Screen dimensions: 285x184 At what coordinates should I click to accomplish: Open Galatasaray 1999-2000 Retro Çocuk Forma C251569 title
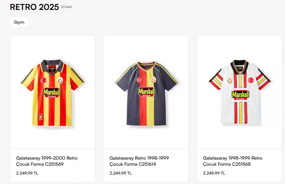point(47,161)
